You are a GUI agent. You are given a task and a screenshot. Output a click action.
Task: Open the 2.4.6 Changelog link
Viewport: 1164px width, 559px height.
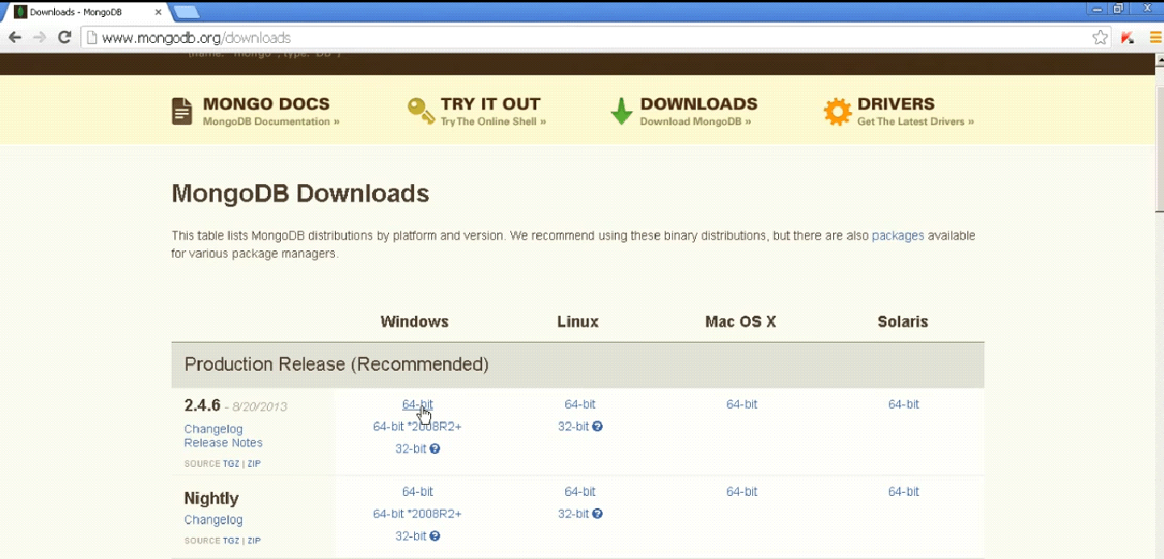point(213,429)
